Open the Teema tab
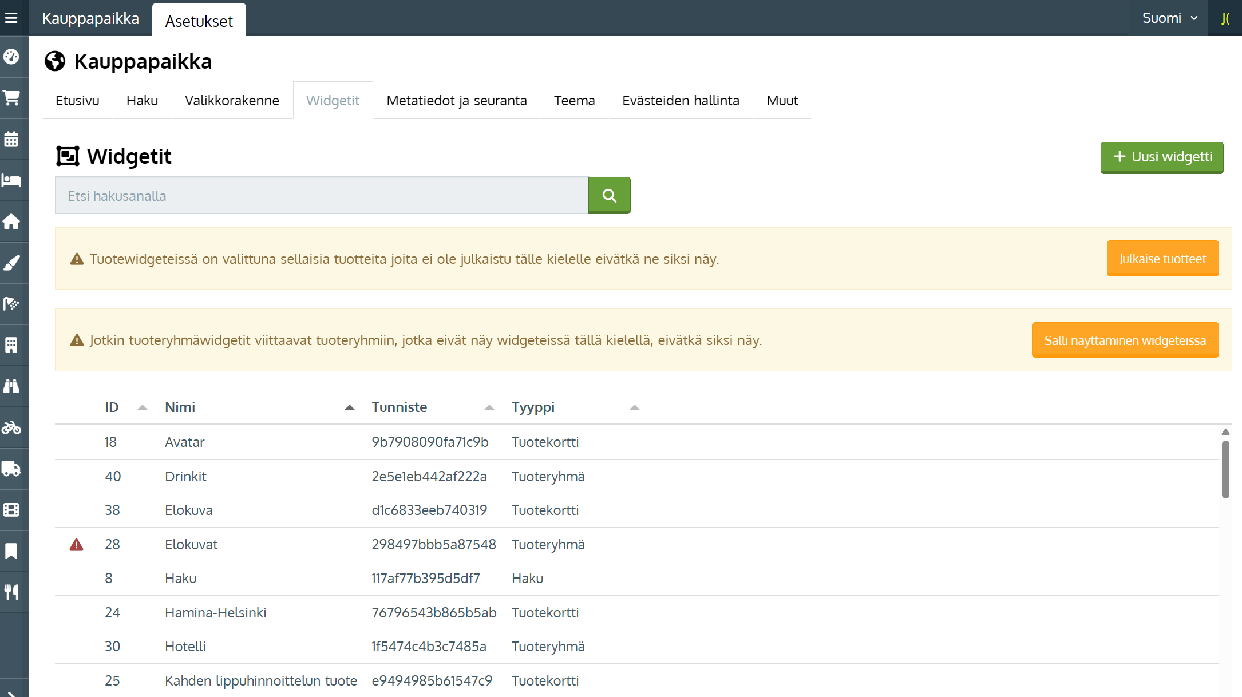 click(575, 100)
